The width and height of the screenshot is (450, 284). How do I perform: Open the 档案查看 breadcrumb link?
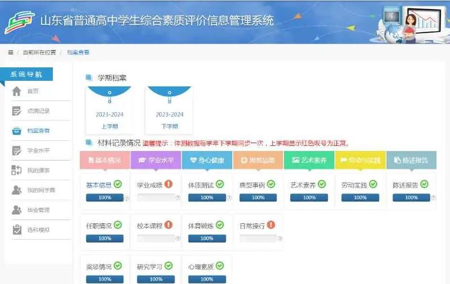tap(78, 52)
